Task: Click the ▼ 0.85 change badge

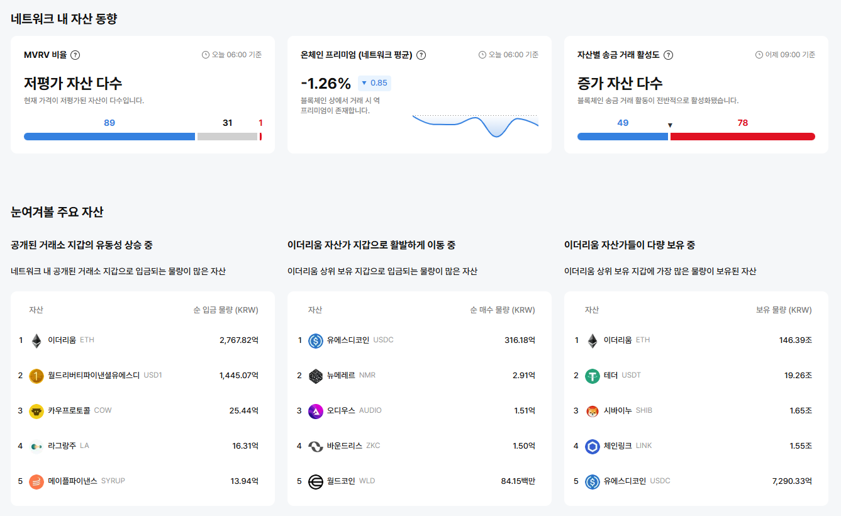Action: tap(375, 82)
